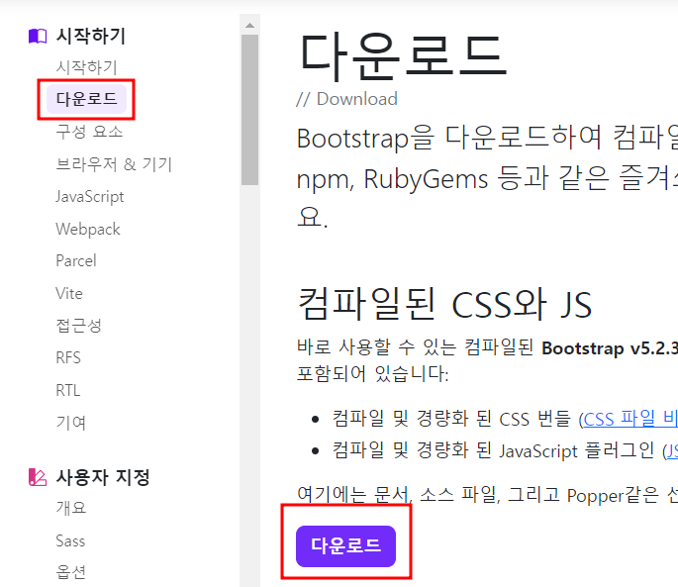Click the palette icon beside 사용자 지정
The width and height of the screenshot is (678, 587).
pyautogui.click(x=38, y=477)
